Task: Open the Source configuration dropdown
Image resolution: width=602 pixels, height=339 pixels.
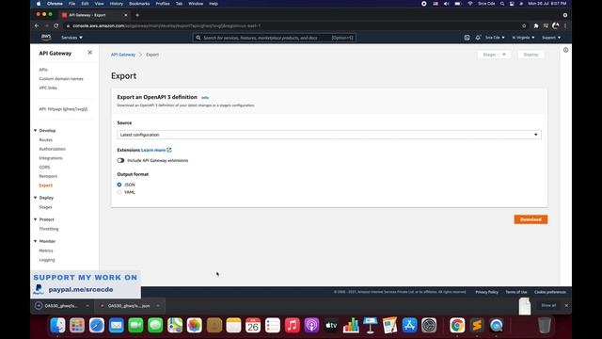Action: pyautogui.click(x=329, y=135)
